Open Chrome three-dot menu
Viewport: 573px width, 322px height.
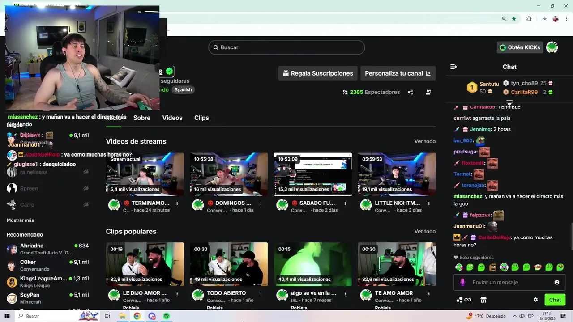click(566, 19)
